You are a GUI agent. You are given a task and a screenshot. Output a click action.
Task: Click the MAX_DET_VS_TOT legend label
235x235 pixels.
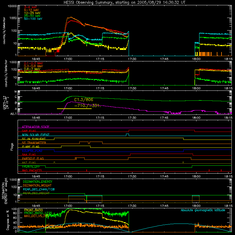(36, 216)
